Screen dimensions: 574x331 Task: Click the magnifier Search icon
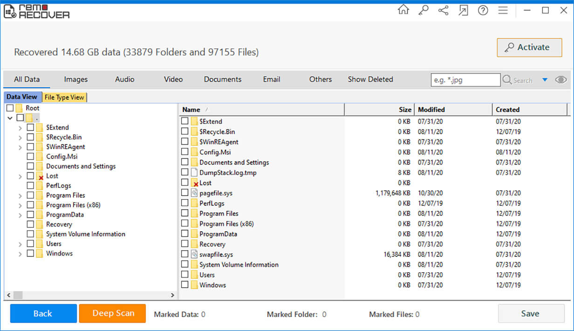pos(507,80)
